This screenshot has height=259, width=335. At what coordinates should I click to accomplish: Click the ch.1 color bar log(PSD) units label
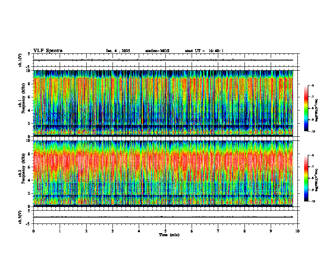(317, 110)
